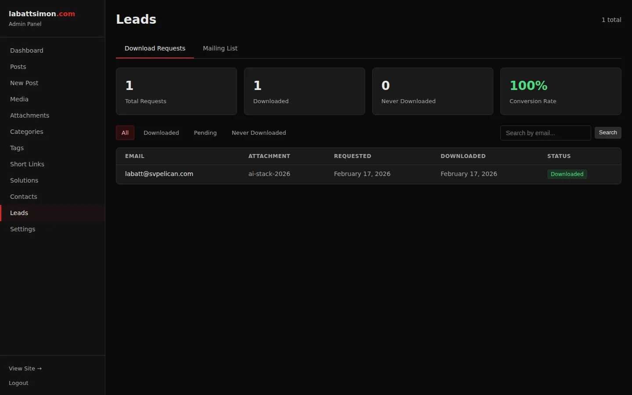The height and width of the screenshot is (395, 632).
Task: Open Contacts from the sidebar
Action: pos(23,197)
